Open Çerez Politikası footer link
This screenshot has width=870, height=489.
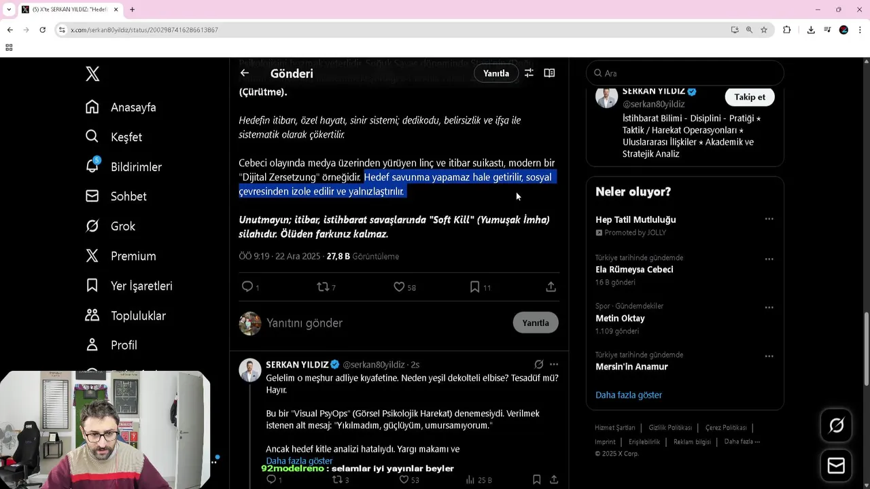[726, 428]
